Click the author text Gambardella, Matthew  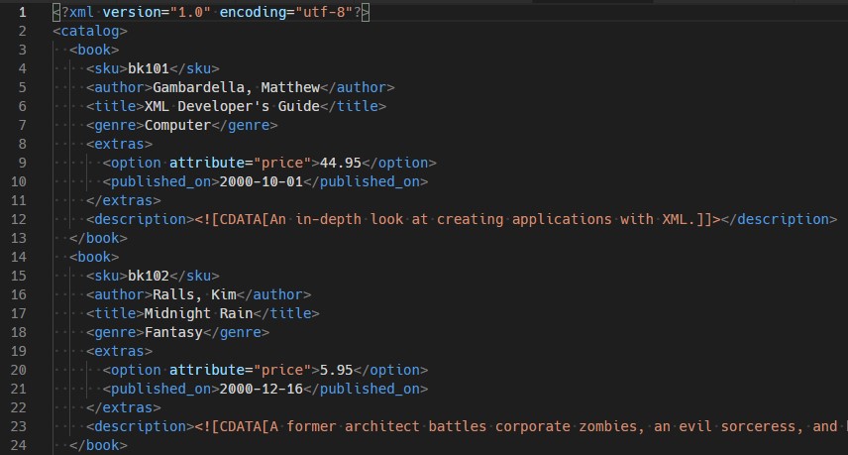click(237, 87)
